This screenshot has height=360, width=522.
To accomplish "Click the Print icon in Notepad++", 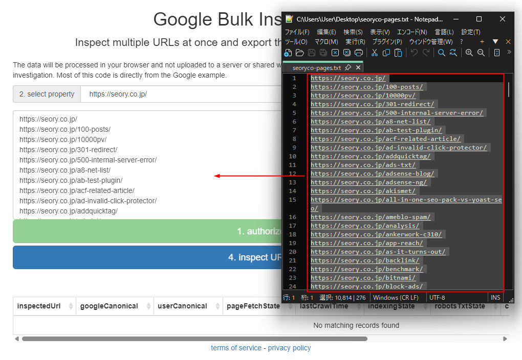I will [359, 53].
